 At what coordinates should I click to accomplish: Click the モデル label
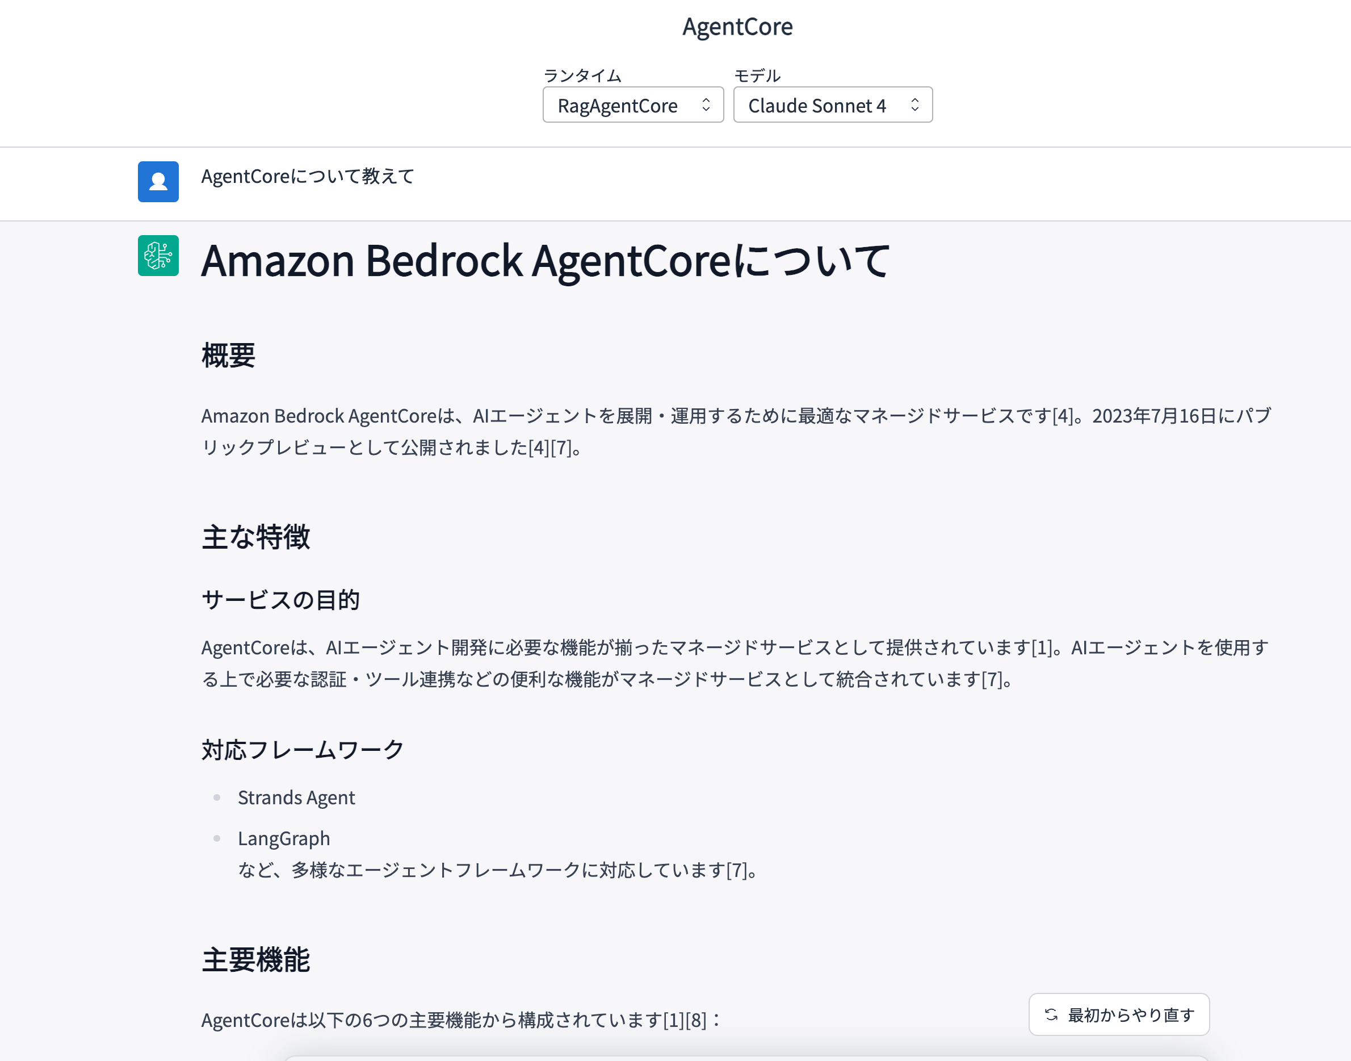[x=757, y=75]
